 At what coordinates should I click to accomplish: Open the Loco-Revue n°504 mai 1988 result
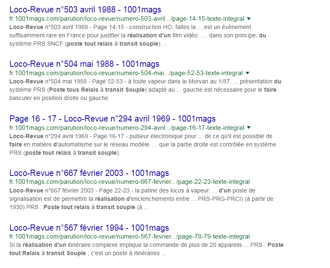(x=84, y=64)
